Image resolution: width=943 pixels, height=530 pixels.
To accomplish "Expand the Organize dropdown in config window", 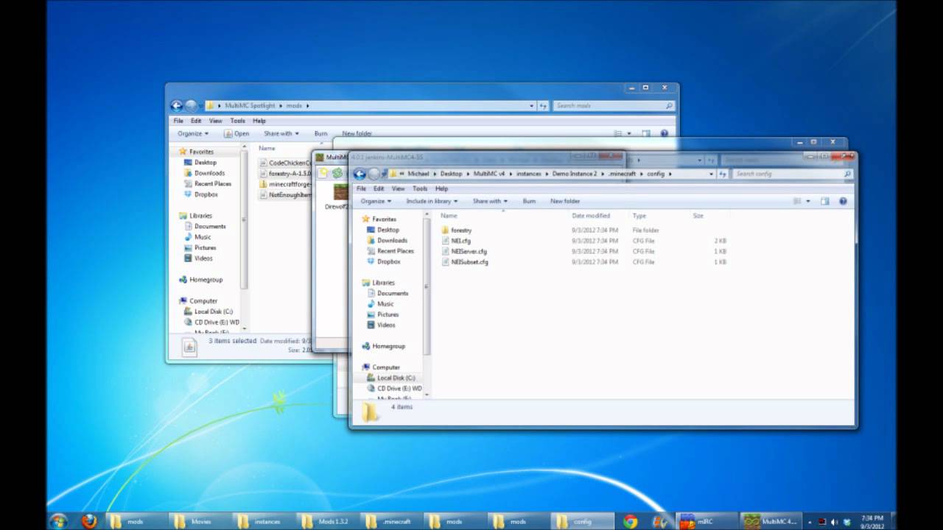I will tap(375, 201).
